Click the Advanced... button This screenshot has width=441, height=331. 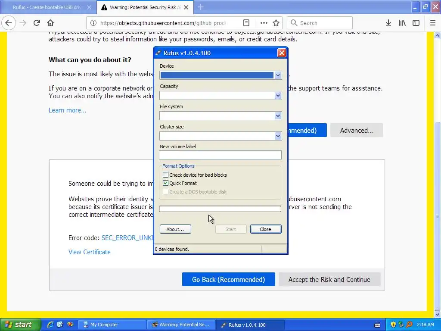(x=357, y=130)
